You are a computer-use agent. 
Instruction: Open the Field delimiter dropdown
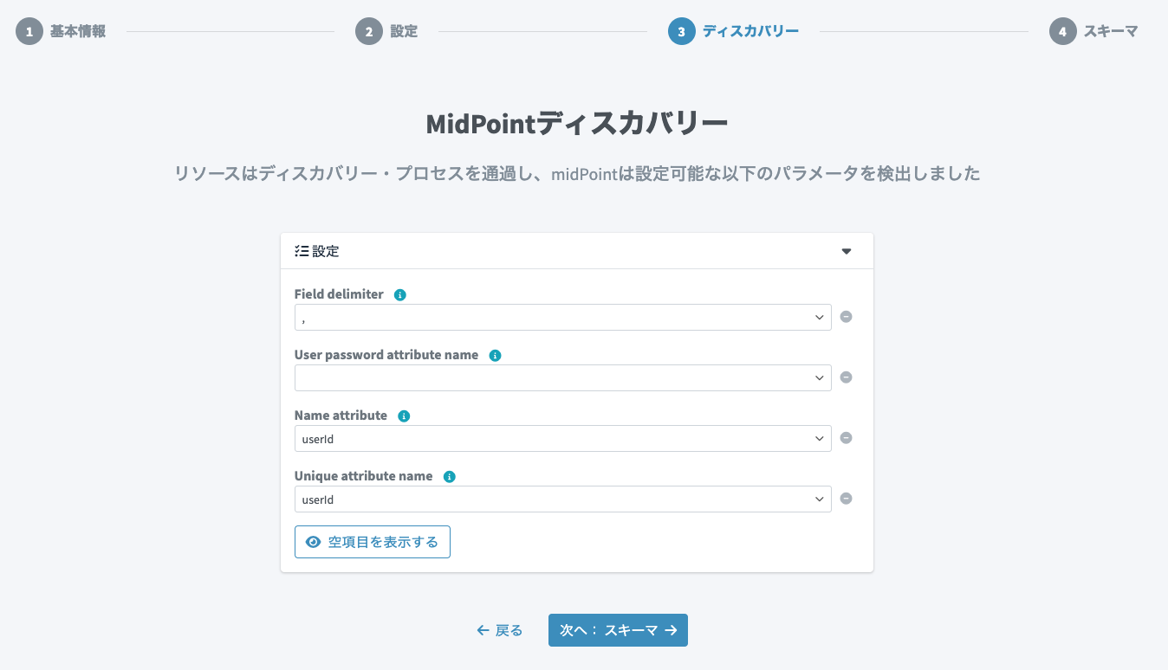click(563, 317)
